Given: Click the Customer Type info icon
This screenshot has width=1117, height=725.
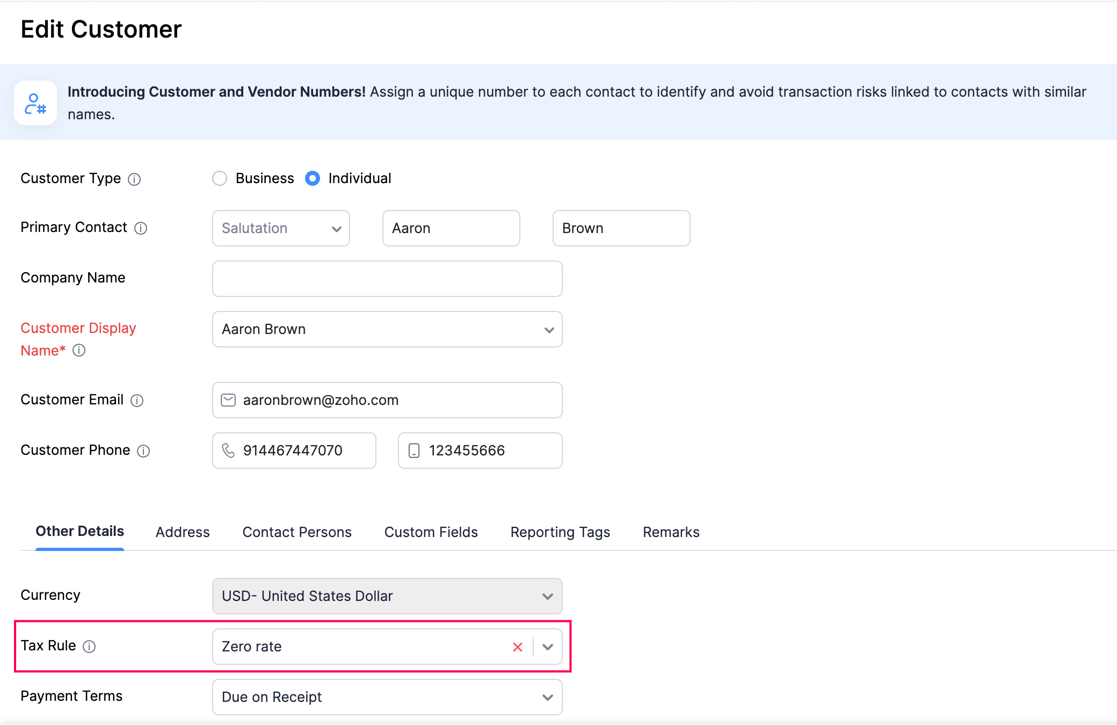Looking at the screenshot, I should point(135,179).
